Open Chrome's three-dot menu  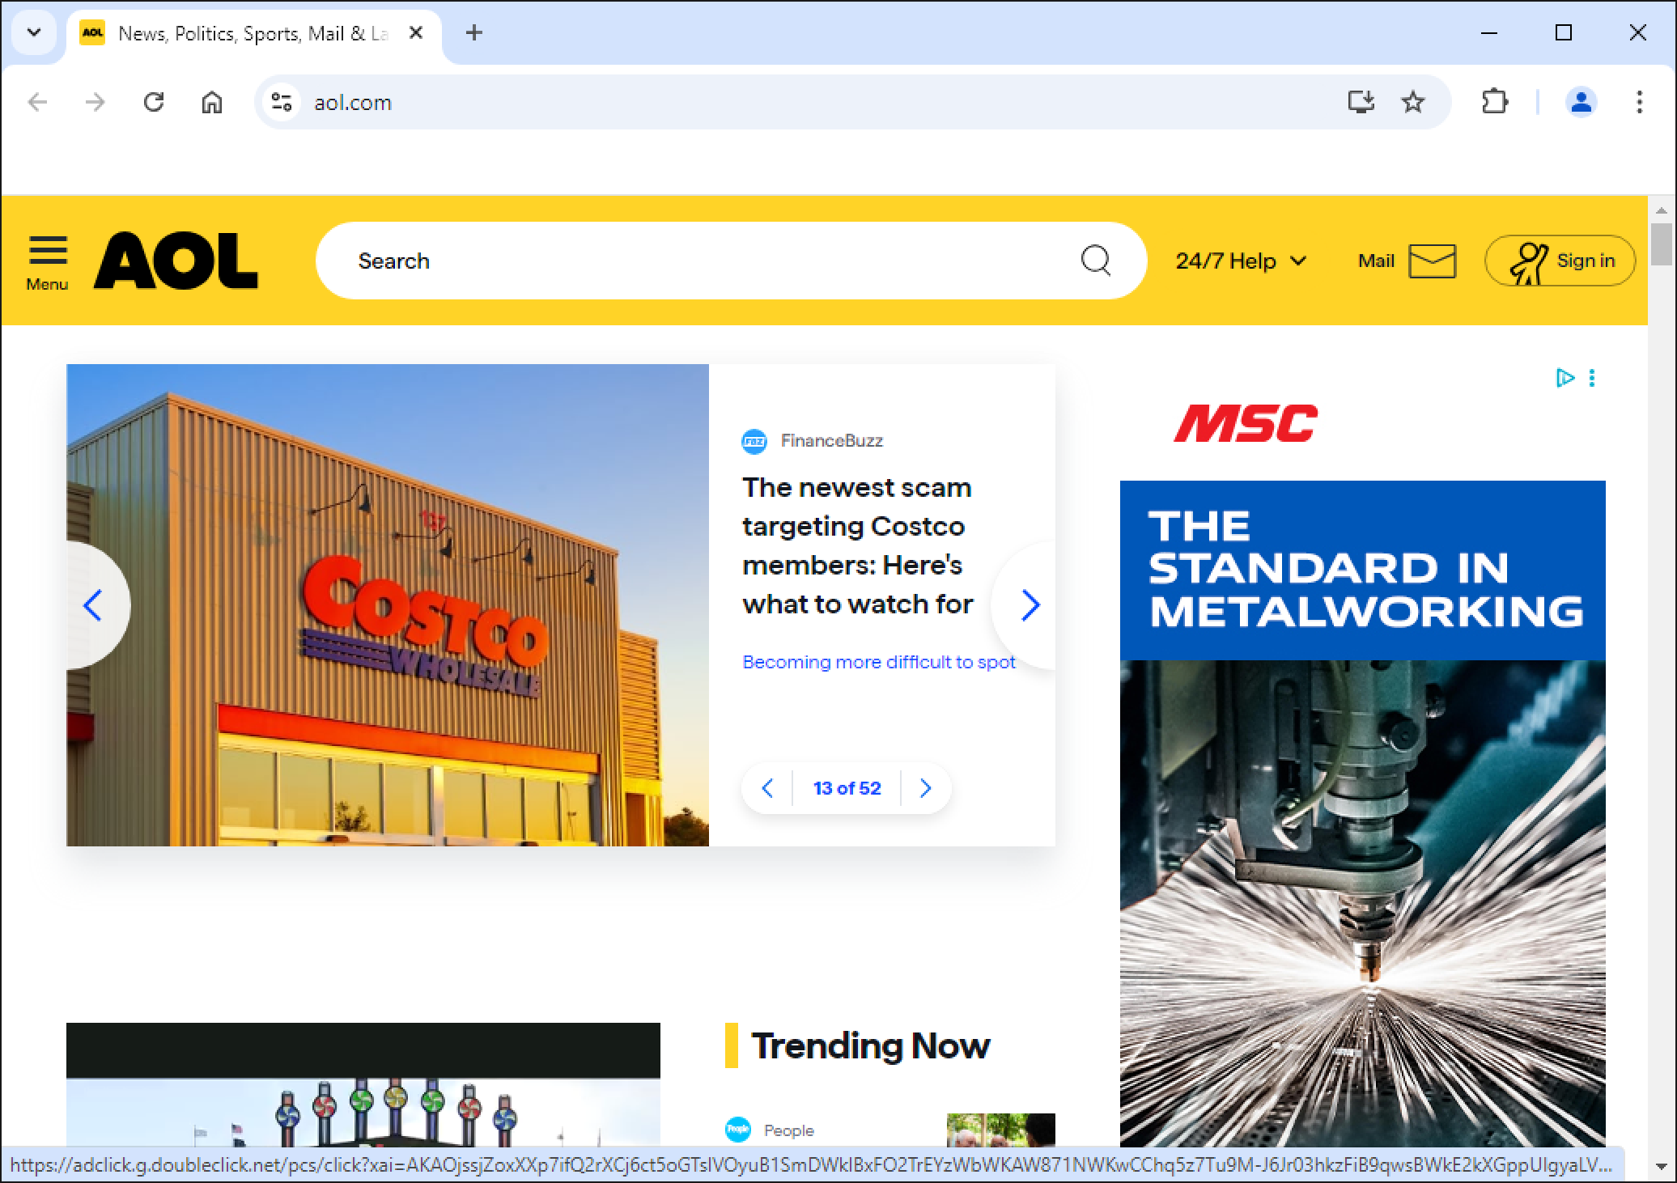point(1639,102)
